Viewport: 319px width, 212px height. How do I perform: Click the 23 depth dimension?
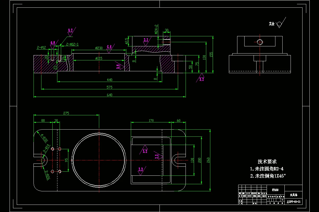coord(55,68)
